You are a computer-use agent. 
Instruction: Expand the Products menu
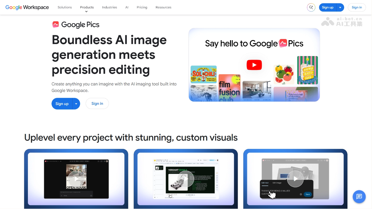click(87, 7)
